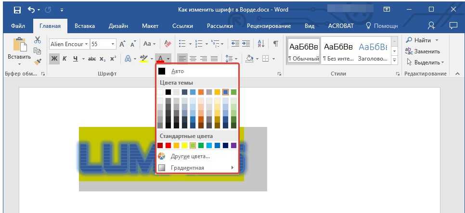
Task: Open the Дизайн ribbon tab
Action: [118, 26]
